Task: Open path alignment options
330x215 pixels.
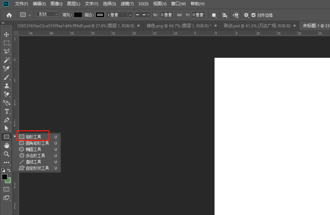Action: tap(225, 15)
